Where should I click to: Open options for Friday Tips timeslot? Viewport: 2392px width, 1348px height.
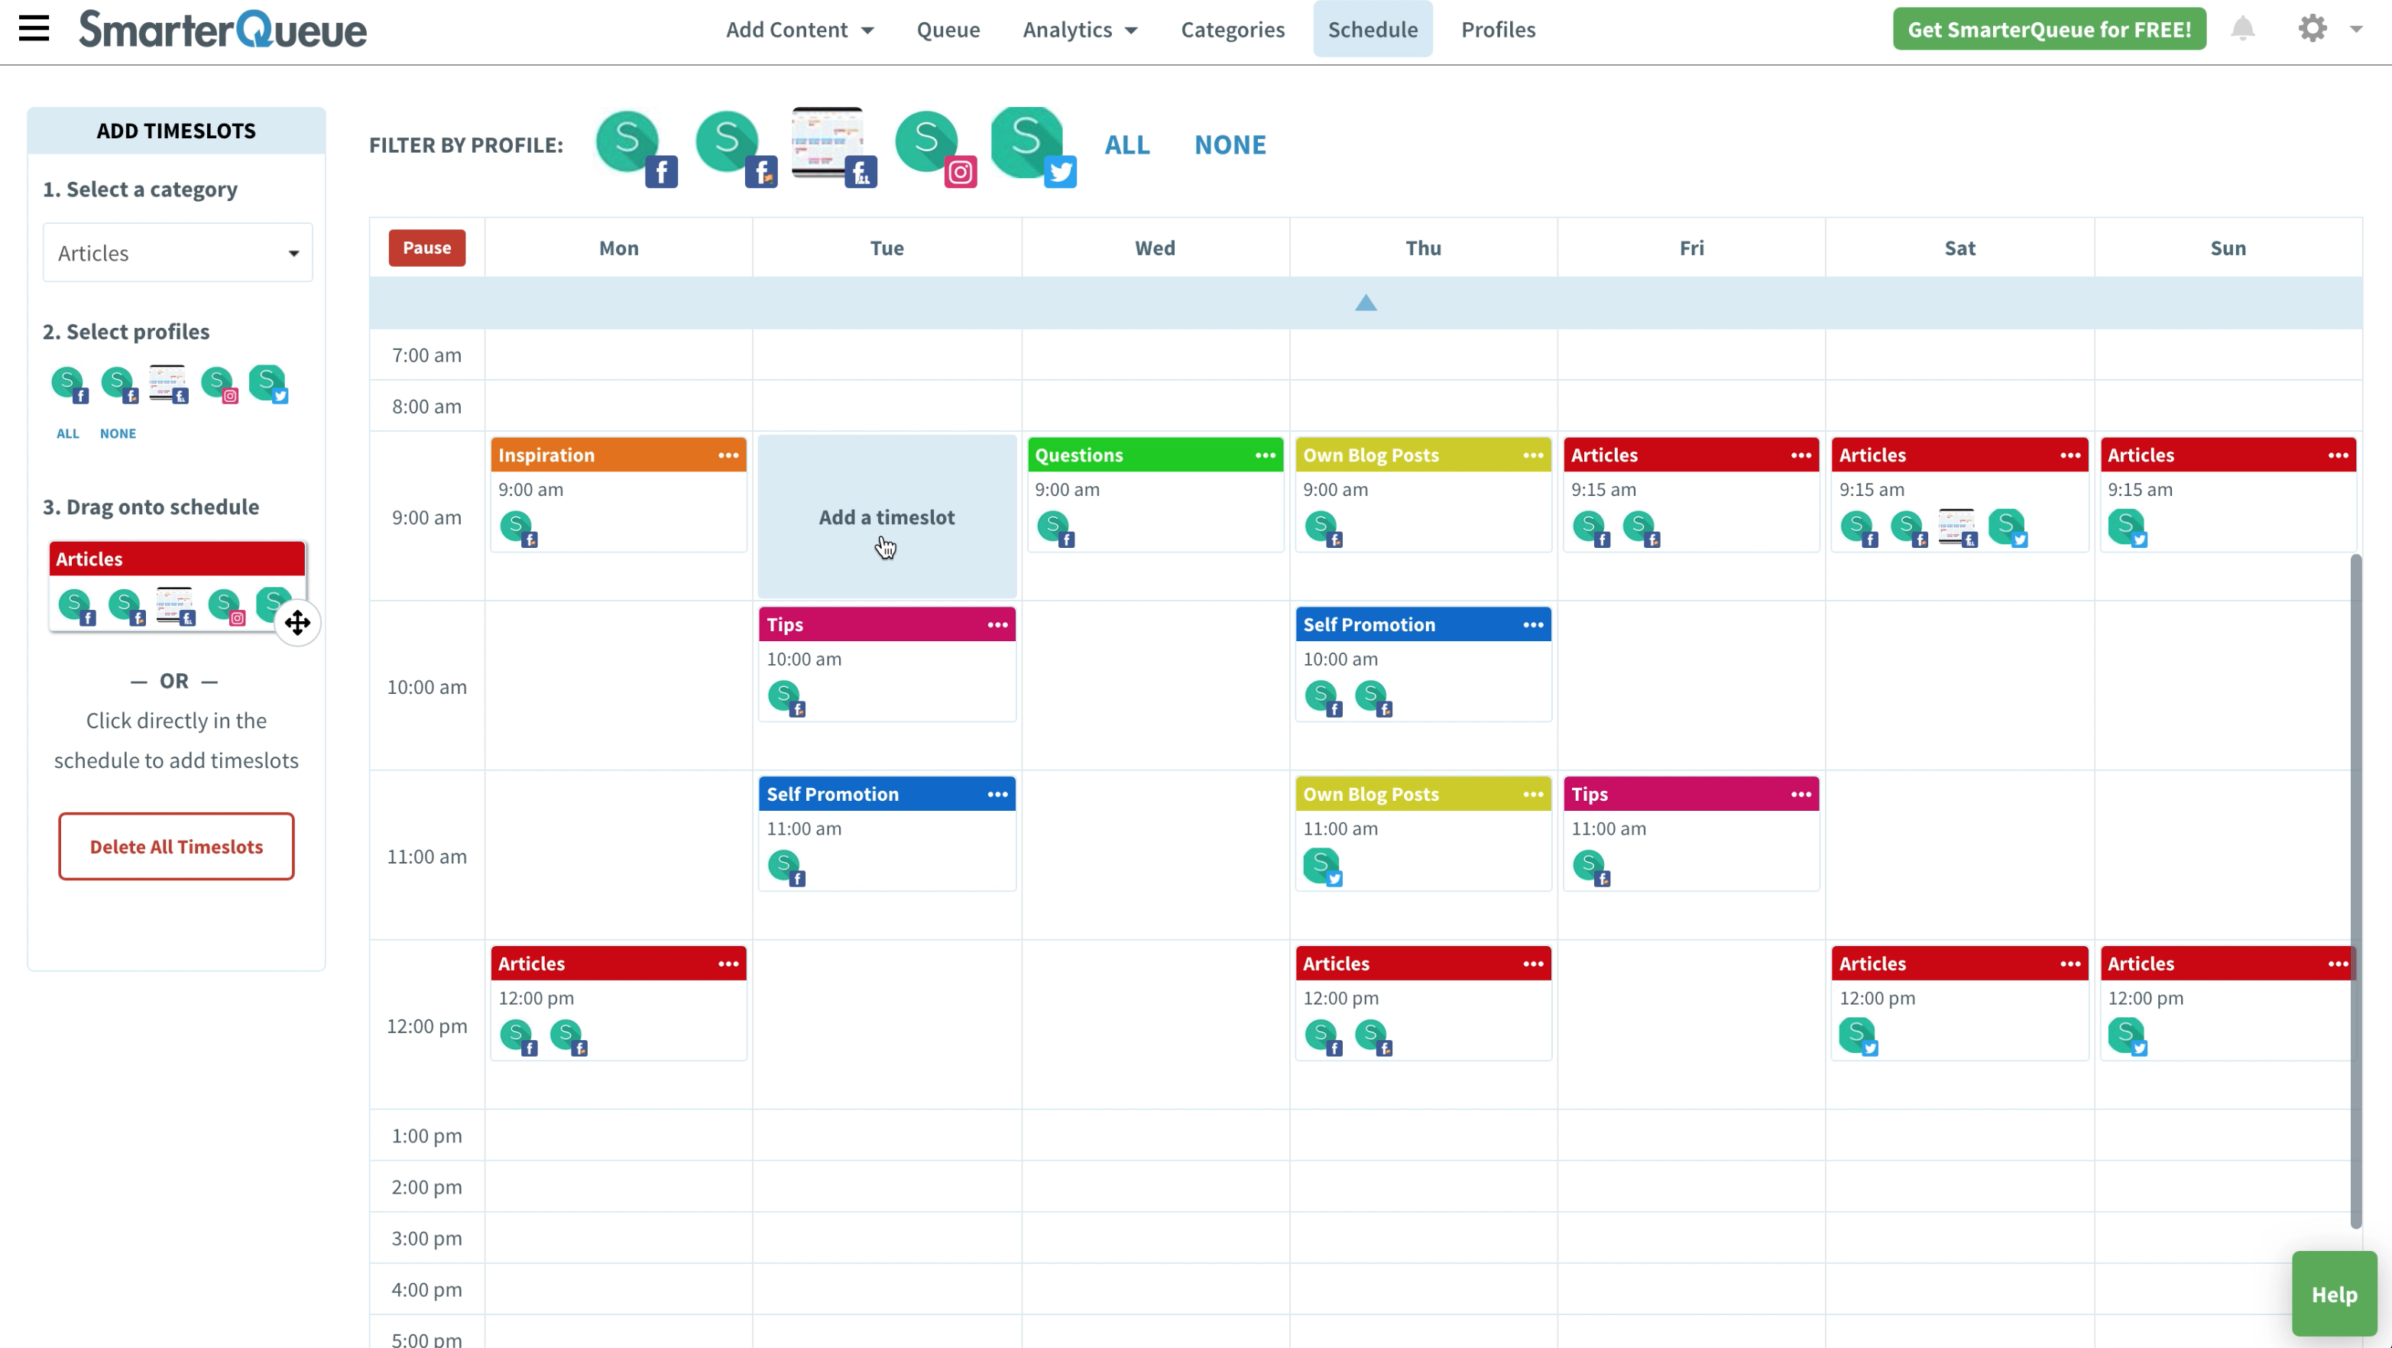(x=1801, y=794)
